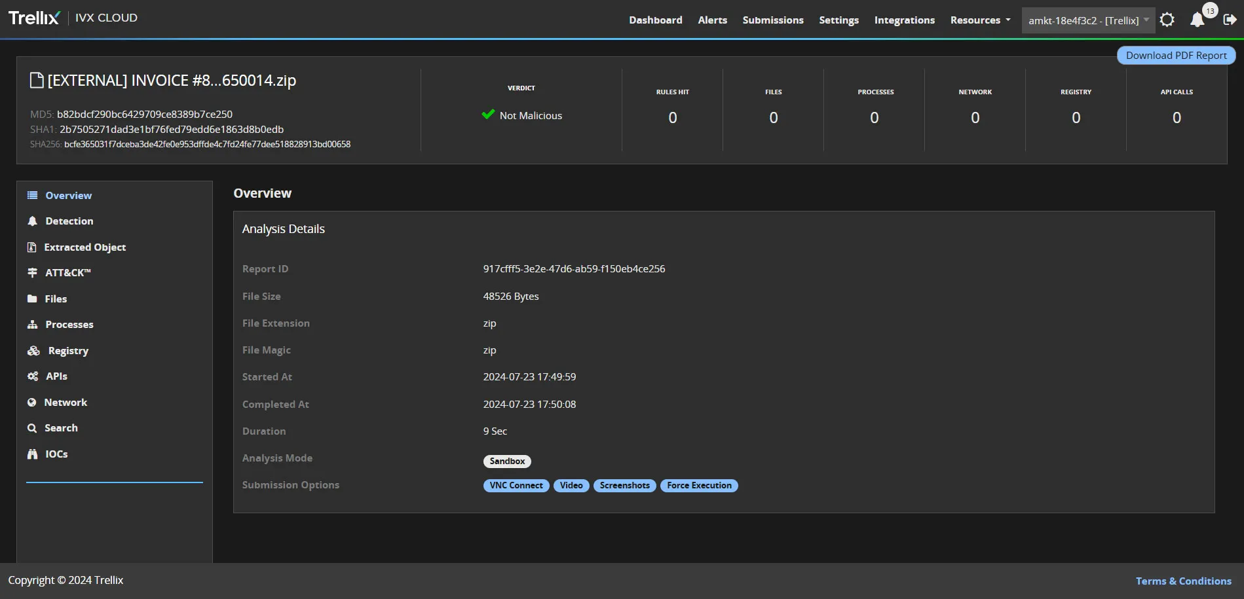1244x599 pixels.
Task: Expand the Resources dropdown menu
Action: click(x=980, y=20)
